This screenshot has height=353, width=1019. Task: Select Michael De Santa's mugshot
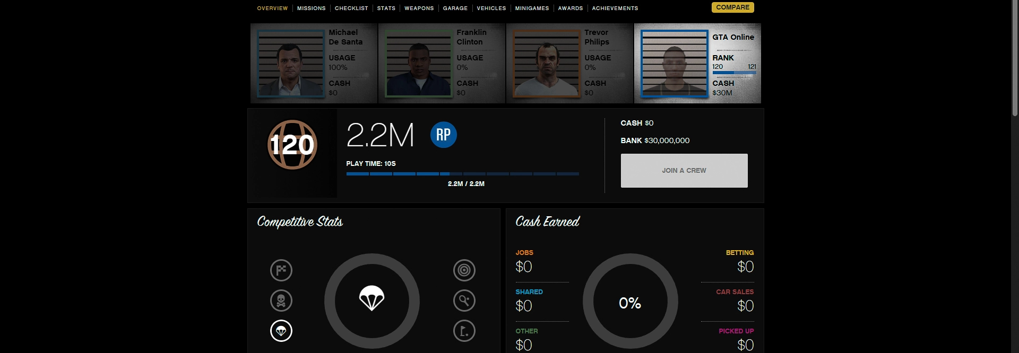tap(291, 64)
